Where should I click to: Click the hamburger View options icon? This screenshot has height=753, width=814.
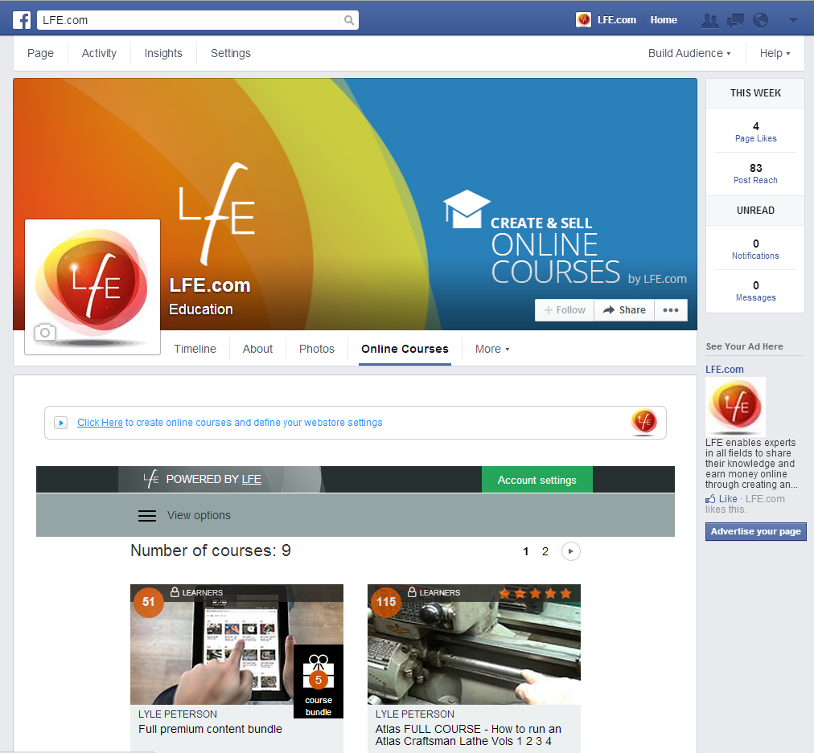point(147,515)
